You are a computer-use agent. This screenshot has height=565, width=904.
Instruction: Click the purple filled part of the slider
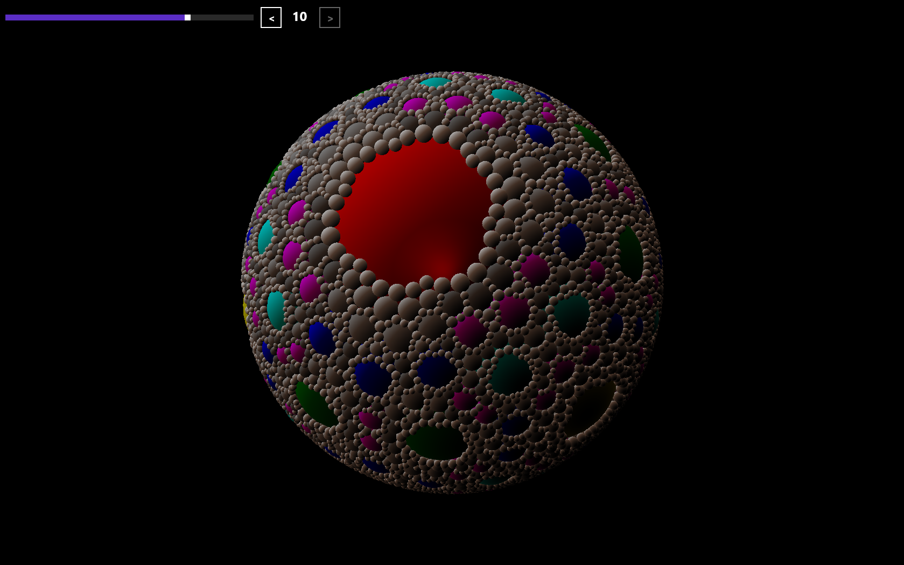click(94, 18)
